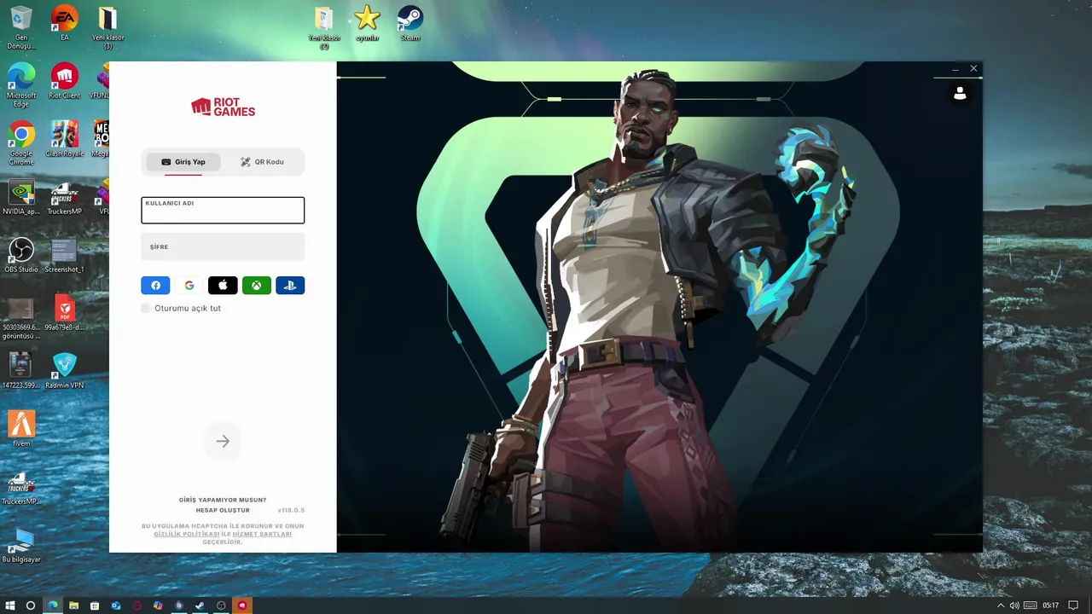The image size is (1092, 614).
Task: Open the Hesap Oluştur link
Action: click(223, 510)
